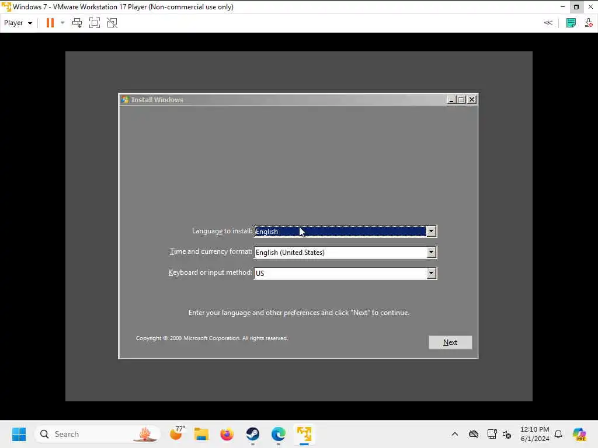Open Copilot preview icon in taskbar corner

coord(579,434)
